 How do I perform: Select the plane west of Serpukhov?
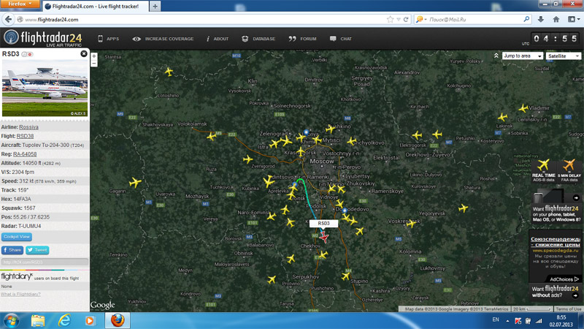272,279
